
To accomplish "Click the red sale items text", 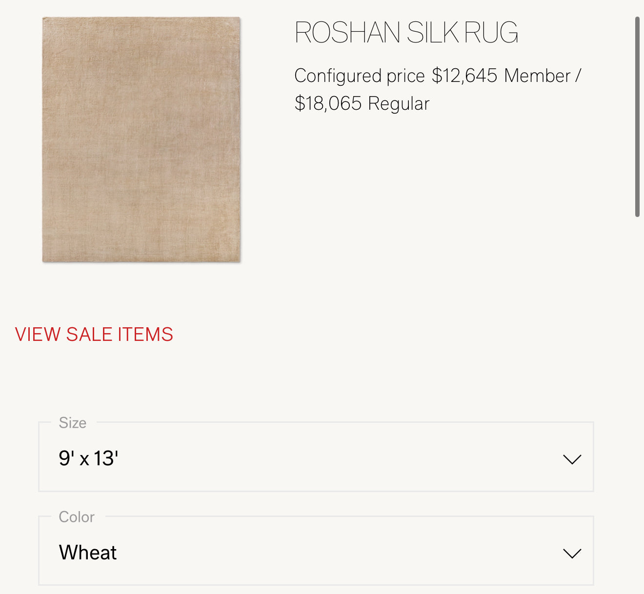I will click(94, 334).
